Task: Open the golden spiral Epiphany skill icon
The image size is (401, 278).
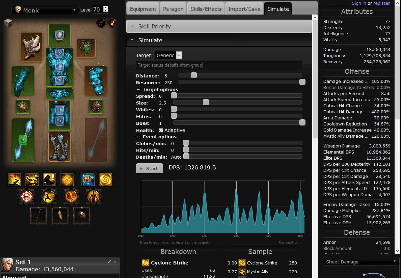Action: coord(106,179)
